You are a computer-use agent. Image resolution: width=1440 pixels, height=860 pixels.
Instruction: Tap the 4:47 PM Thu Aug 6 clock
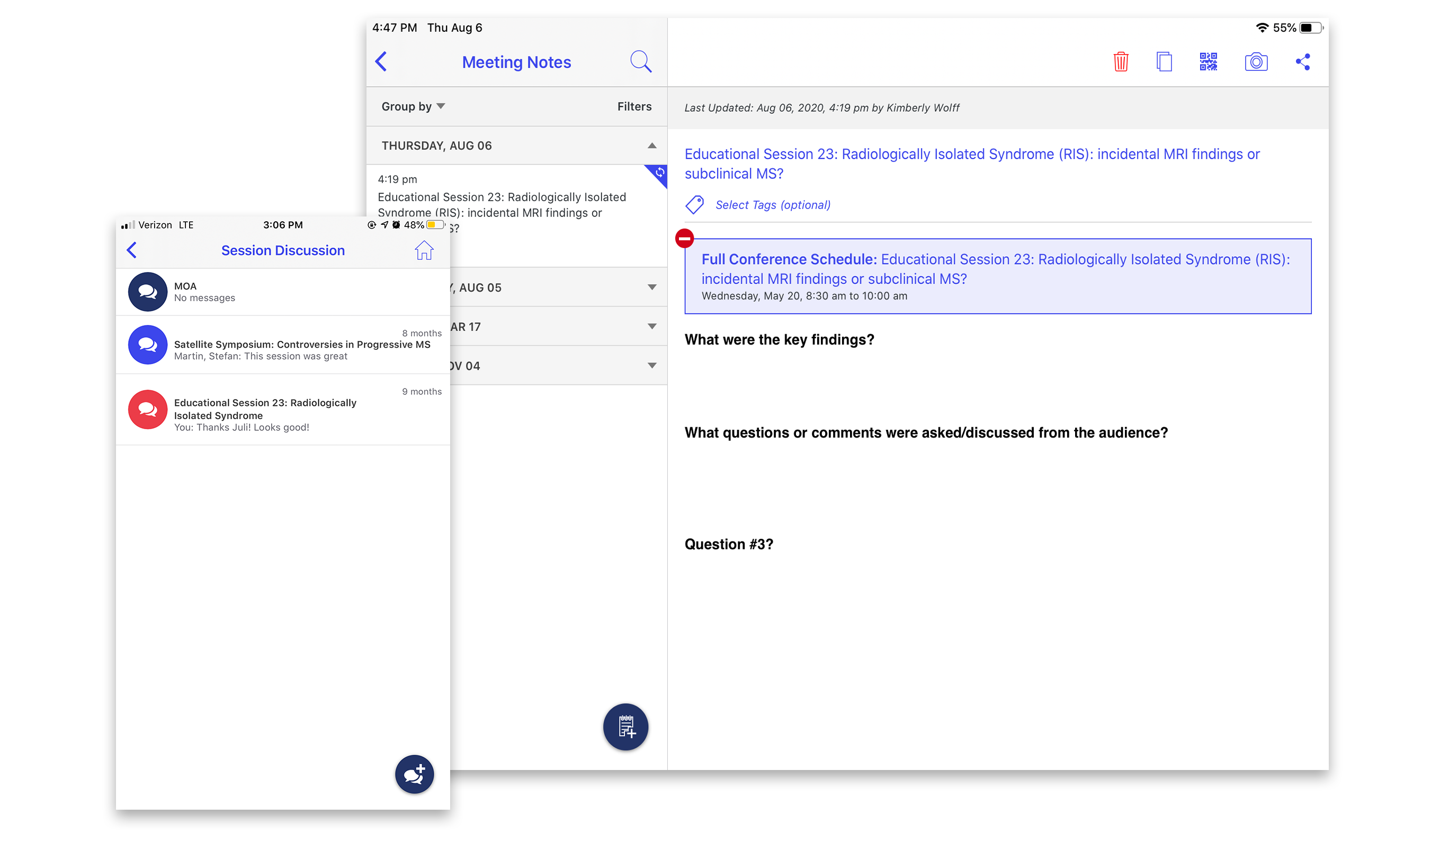pyautogui.click(x=427, y=28)
